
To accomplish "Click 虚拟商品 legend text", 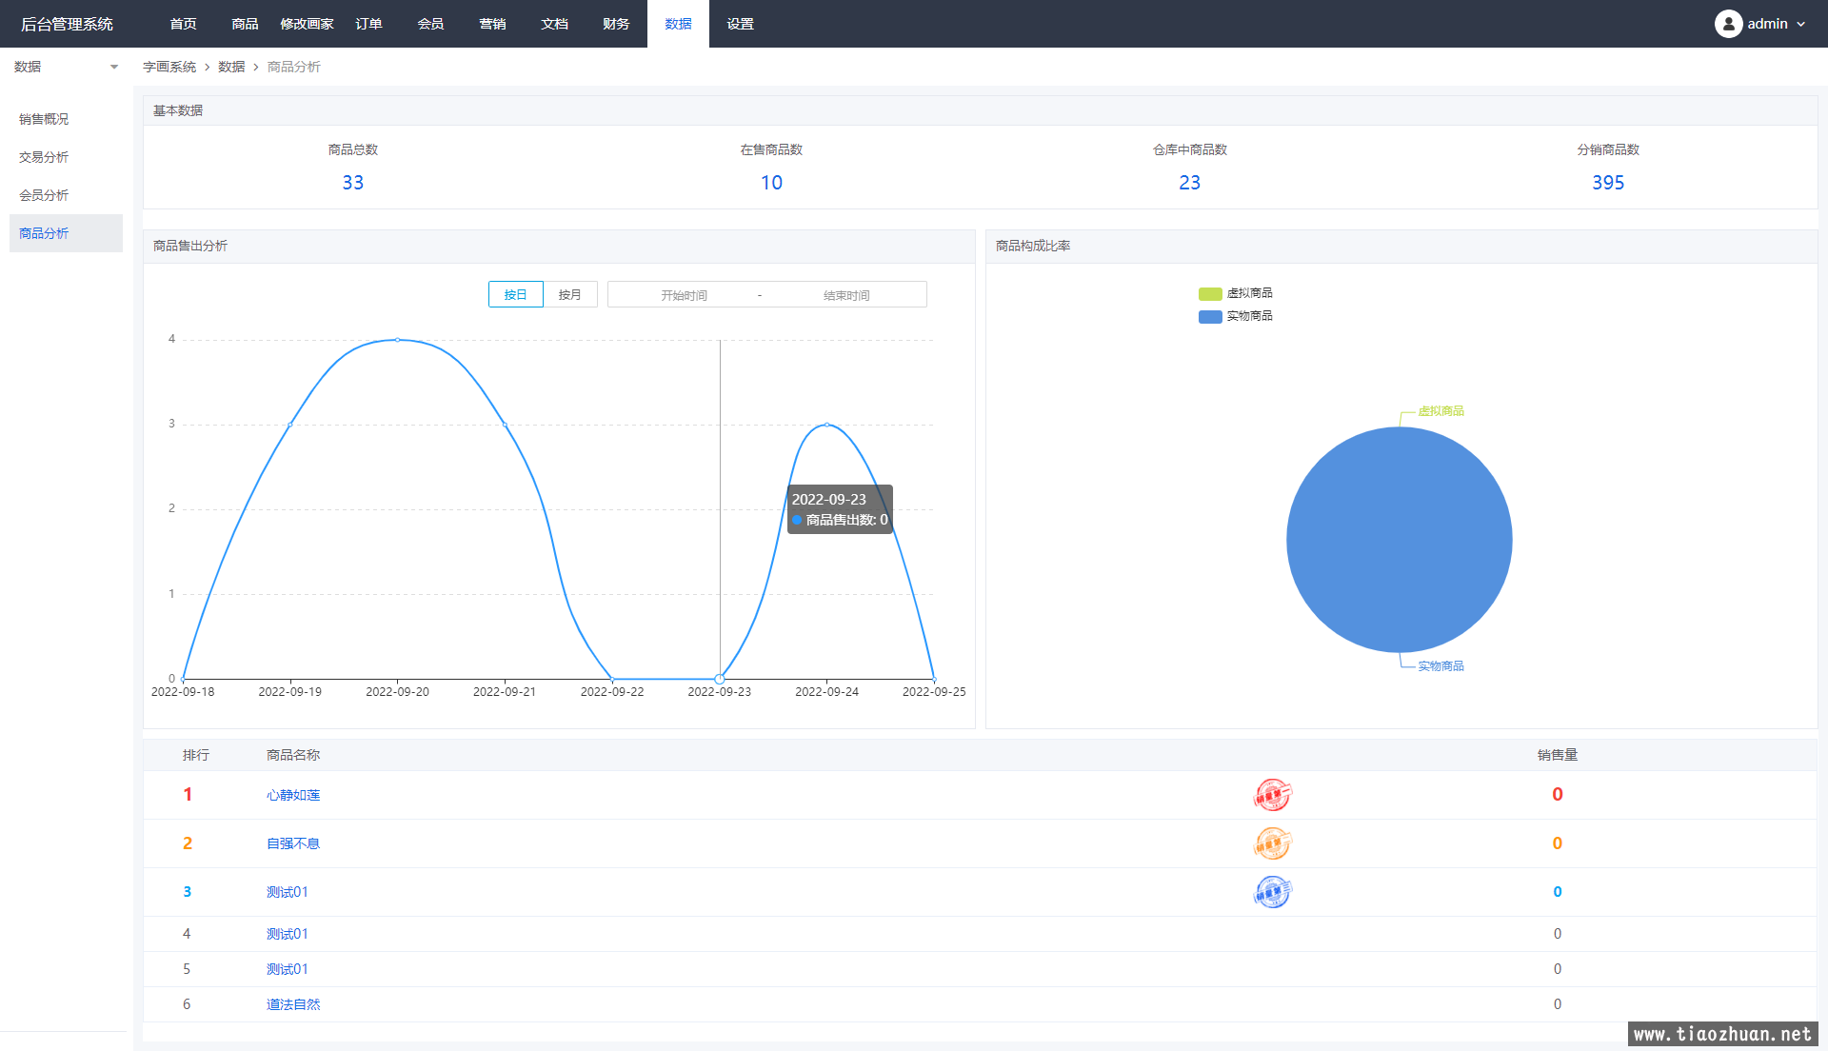I will coord(1250,293).
